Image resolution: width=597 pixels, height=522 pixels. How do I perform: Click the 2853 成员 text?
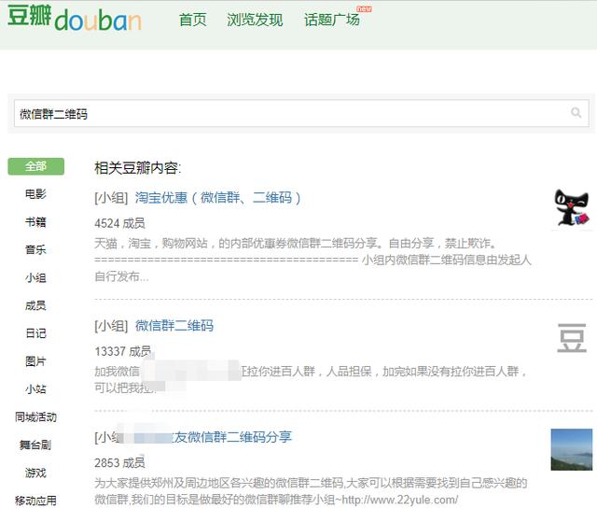120,462
